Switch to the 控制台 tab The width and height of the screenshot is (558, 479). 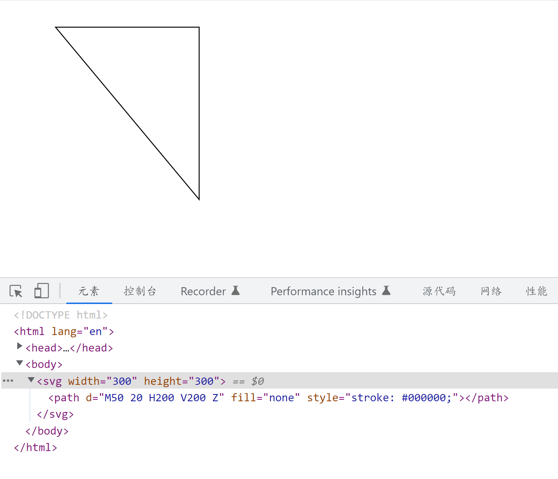pyautogui.click(x=140, y=291)
